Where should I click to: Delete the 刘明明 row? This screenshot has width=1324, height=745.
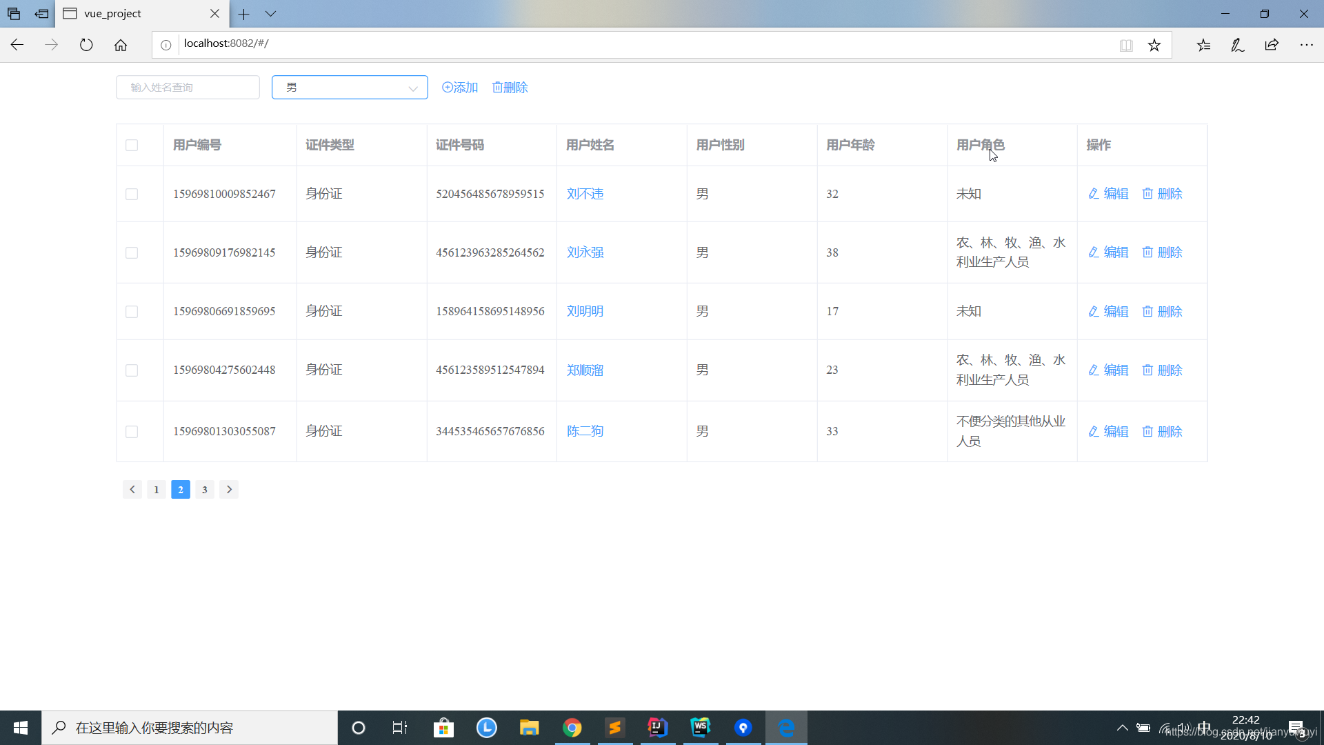(1162, 312)
